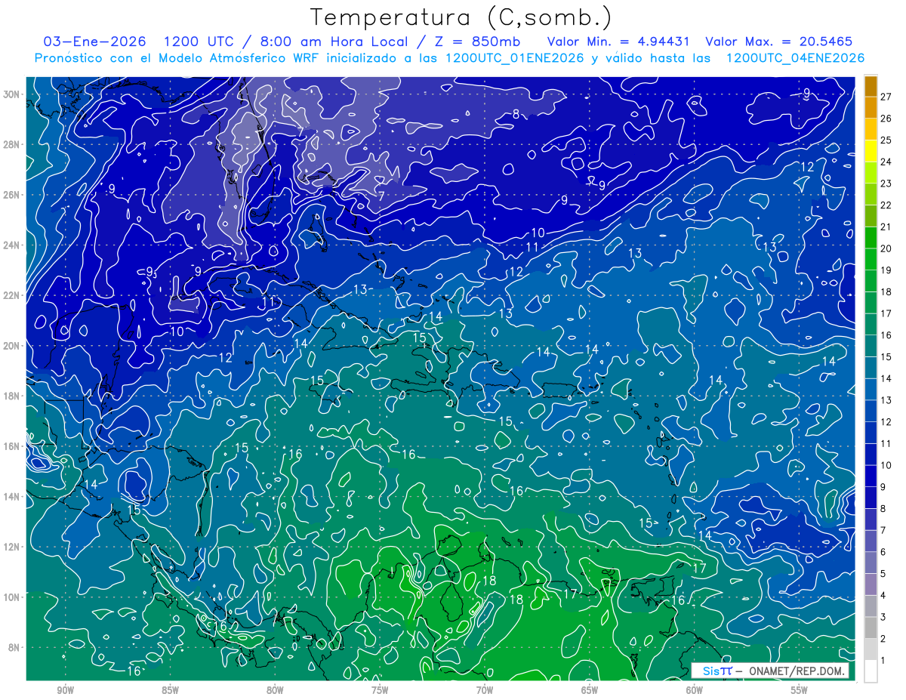
Task: Click the legend value "5"
Action: pos(883,574)
